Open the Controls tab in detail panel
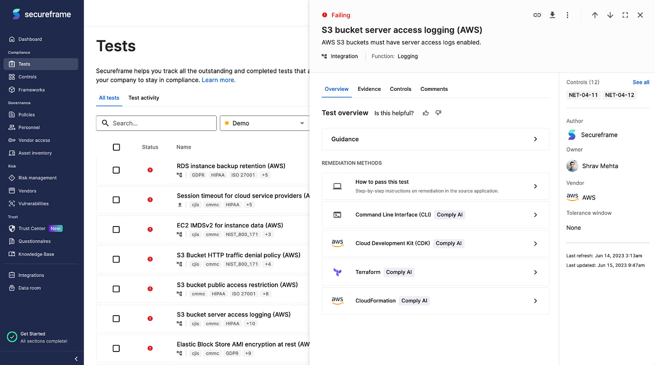The image size is (655, 365). point(400,89)
